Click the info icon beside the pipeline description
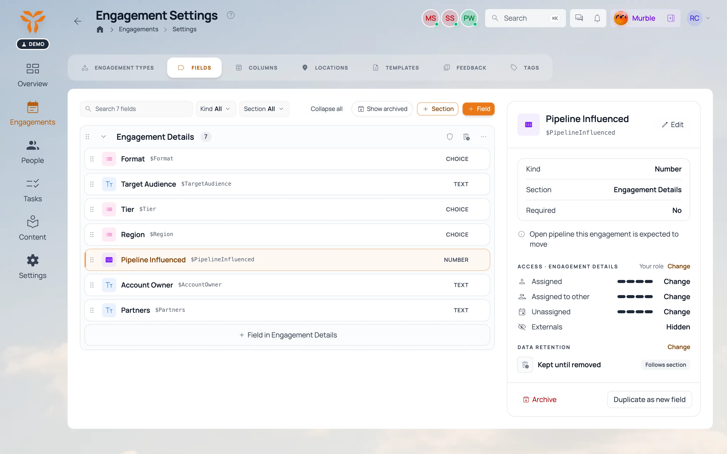The height and width of the screenshot is (454, 727). click(x=522, y=234)
